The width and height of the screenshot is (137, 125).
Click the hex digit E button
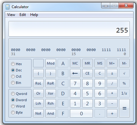point(63,103)
